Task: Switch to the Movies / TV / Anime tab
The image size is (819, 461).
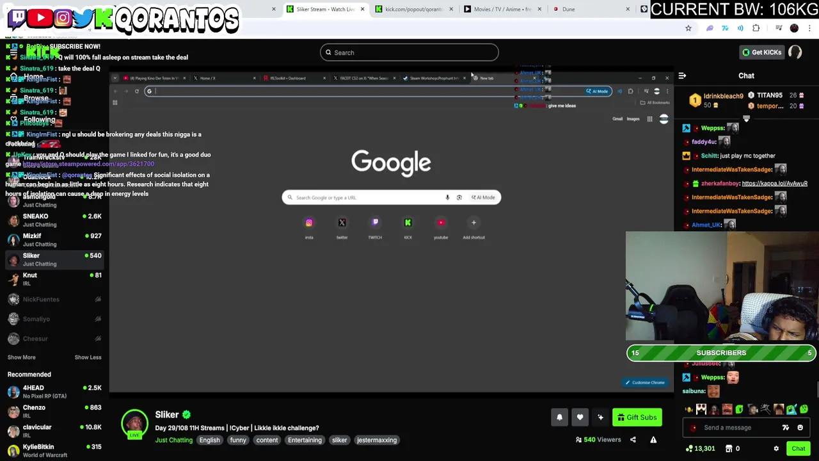Action: click(x=501, y=9)
